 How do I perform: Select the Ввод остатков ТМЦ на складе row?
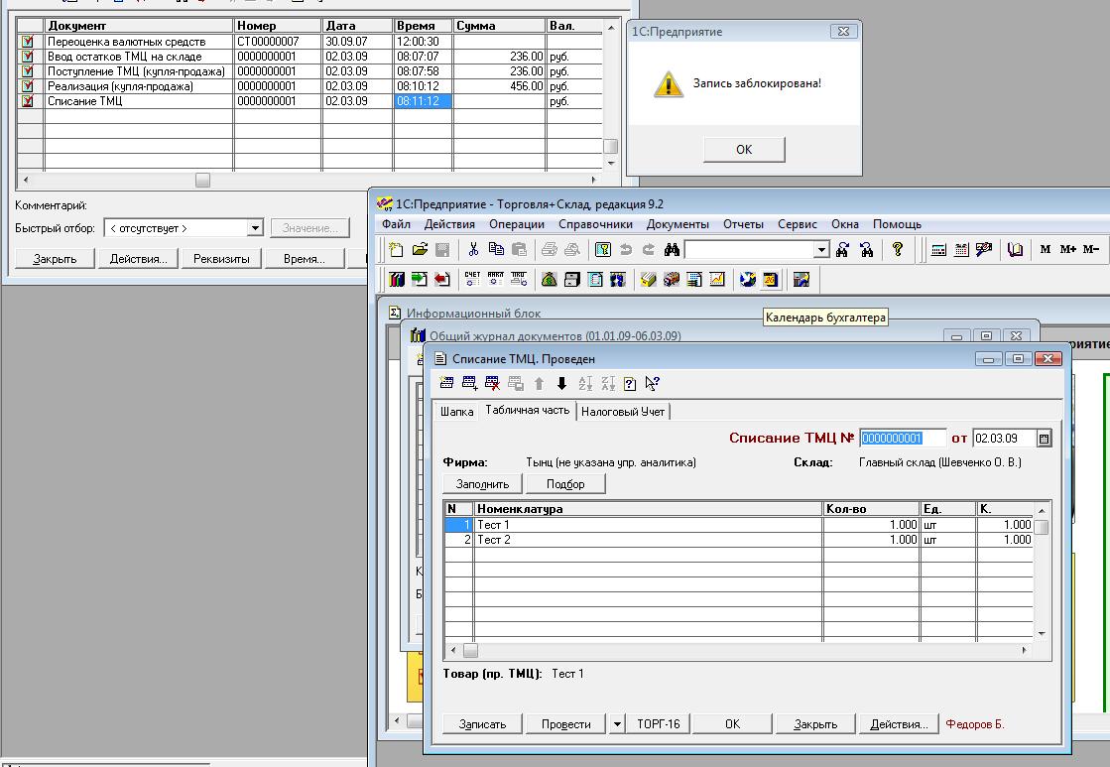309,56
